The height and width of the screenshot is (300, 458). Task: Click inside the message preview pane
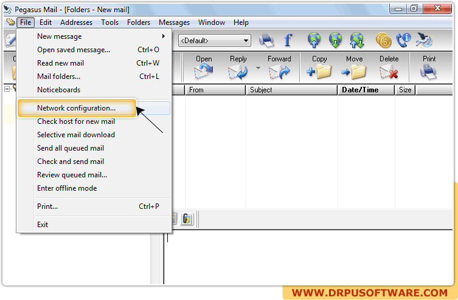[x=308, y=256]
